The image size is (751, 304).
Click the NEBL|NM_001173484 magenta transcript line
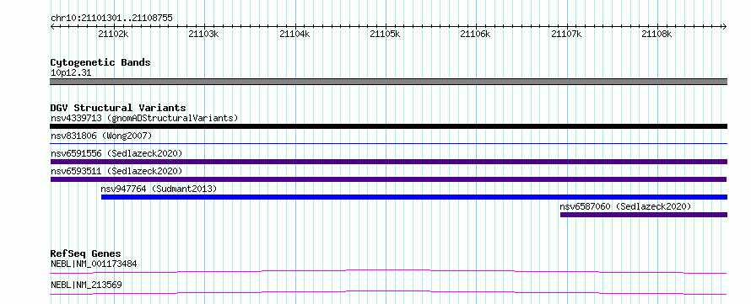click(388, 271)
